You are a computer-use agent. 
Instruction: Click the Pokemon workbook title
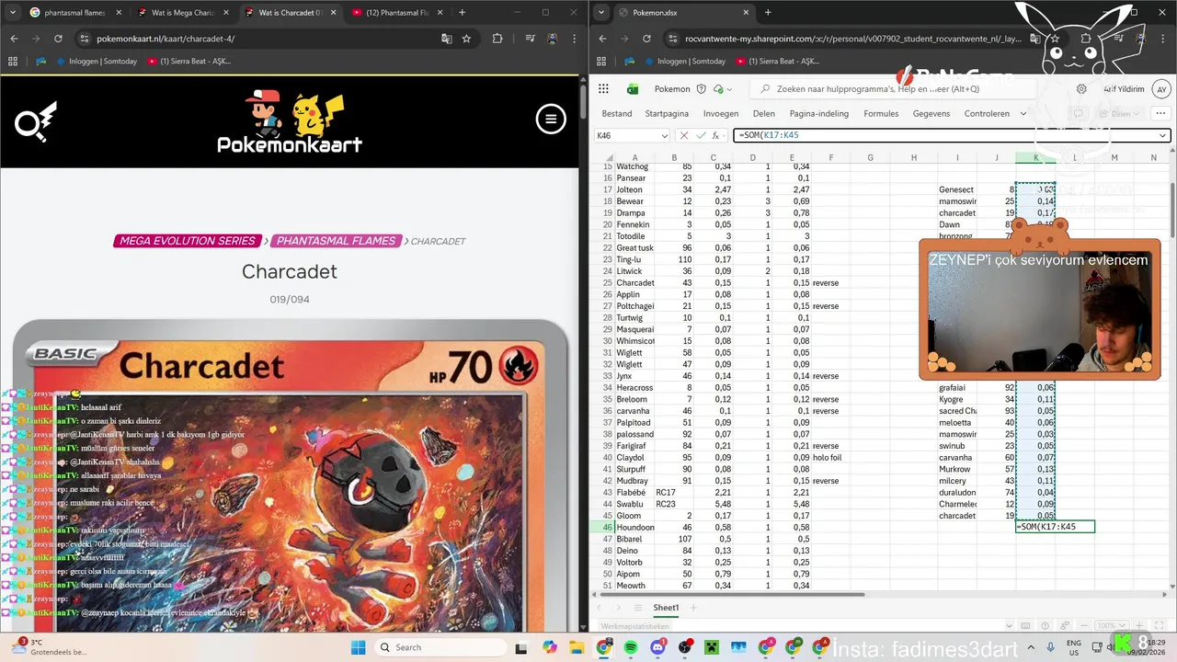(672, 89)
